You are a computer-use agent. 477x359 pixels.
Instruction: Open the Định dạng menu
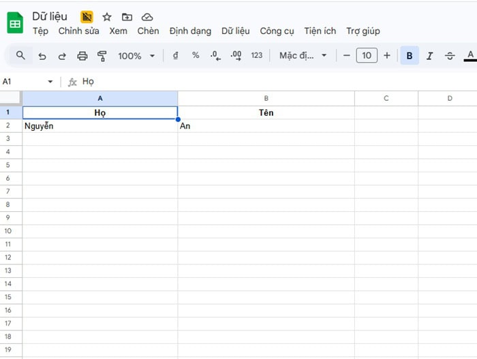(x=190, y=31)
